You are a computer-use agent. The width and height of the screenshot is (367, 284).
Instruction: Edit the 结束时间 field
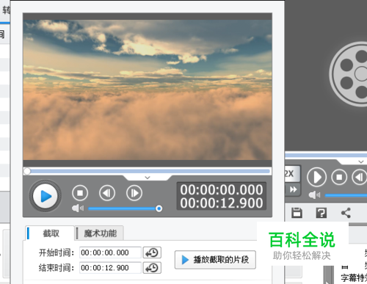(x=110, y=268)
